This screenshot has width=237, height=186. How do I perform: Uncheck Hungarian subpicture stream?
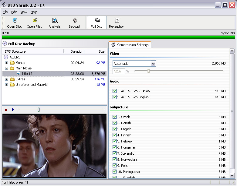tap(114, 147)
